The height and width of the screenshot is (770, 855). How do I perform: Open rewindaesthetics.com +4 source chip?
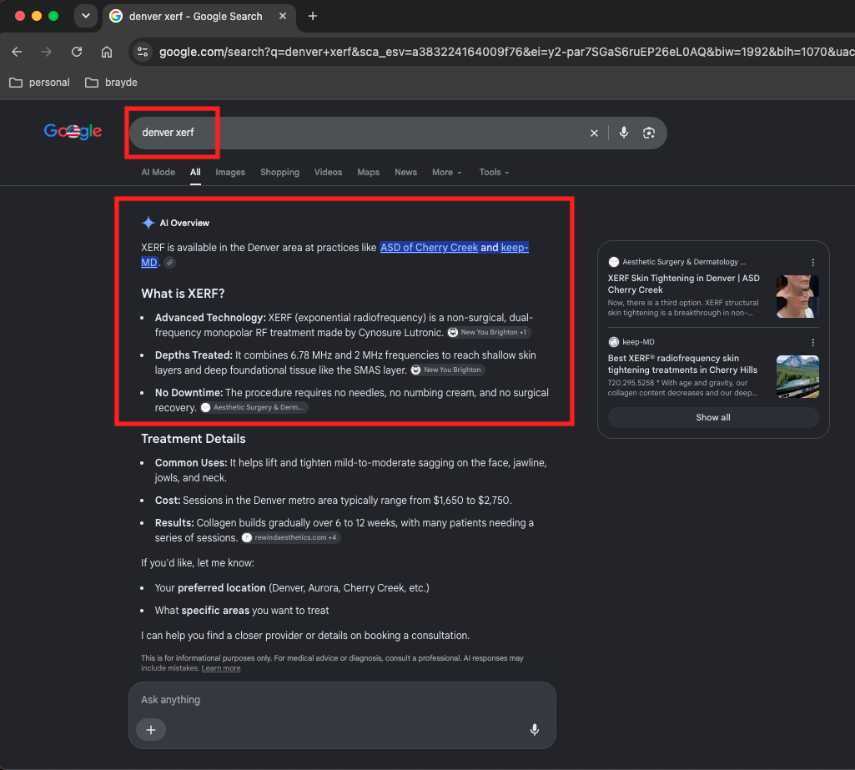[290, 538]
